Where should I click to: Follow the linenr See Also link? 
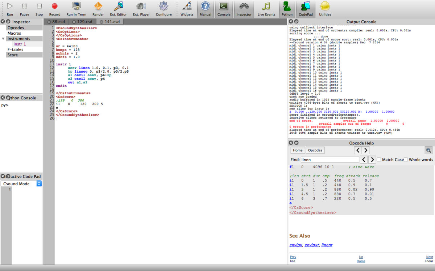327,245
